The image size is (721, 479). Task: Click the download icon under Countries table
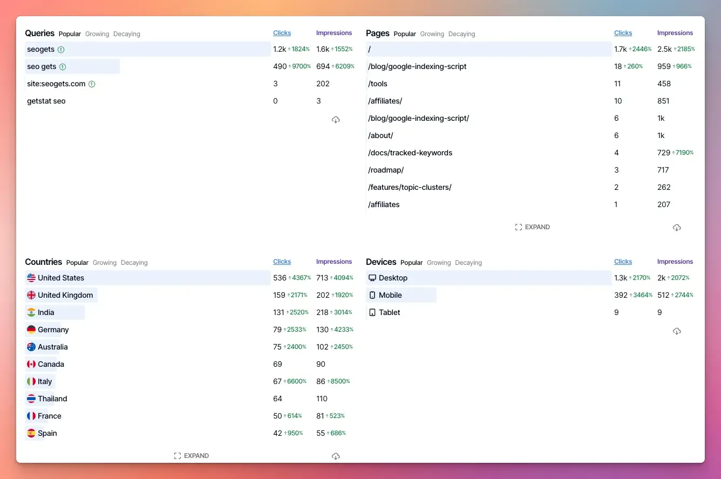[x=336, y=456]
